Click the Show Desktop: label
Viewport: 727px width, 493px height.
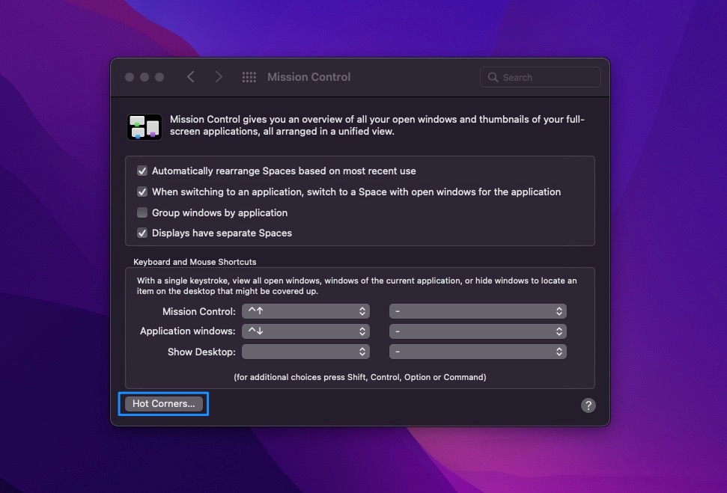pyautogui.click(x=201, y=352)
